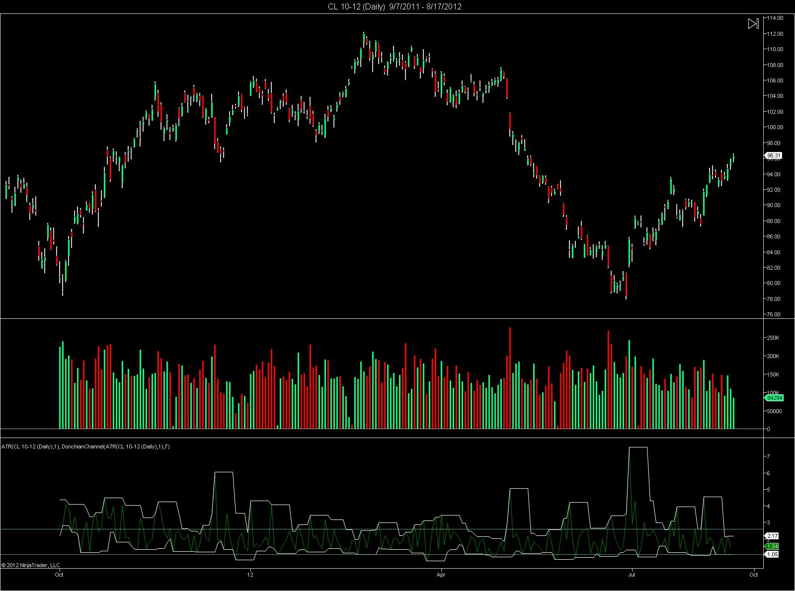Click the 96.31 current price marker
The image size is (795, 591).
(774, 156)
